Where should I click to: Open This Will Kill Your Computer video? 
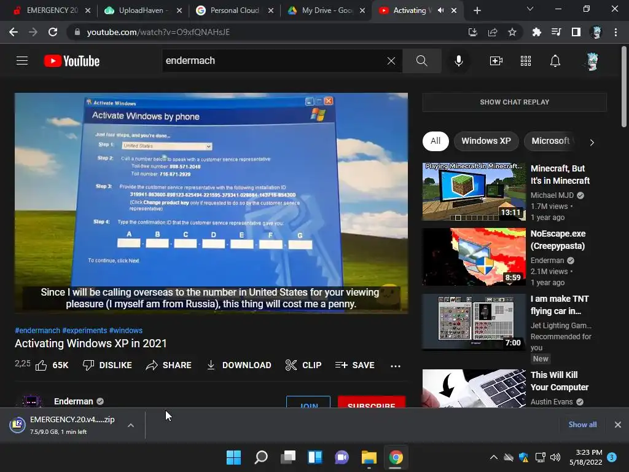[x=559, y=381]
